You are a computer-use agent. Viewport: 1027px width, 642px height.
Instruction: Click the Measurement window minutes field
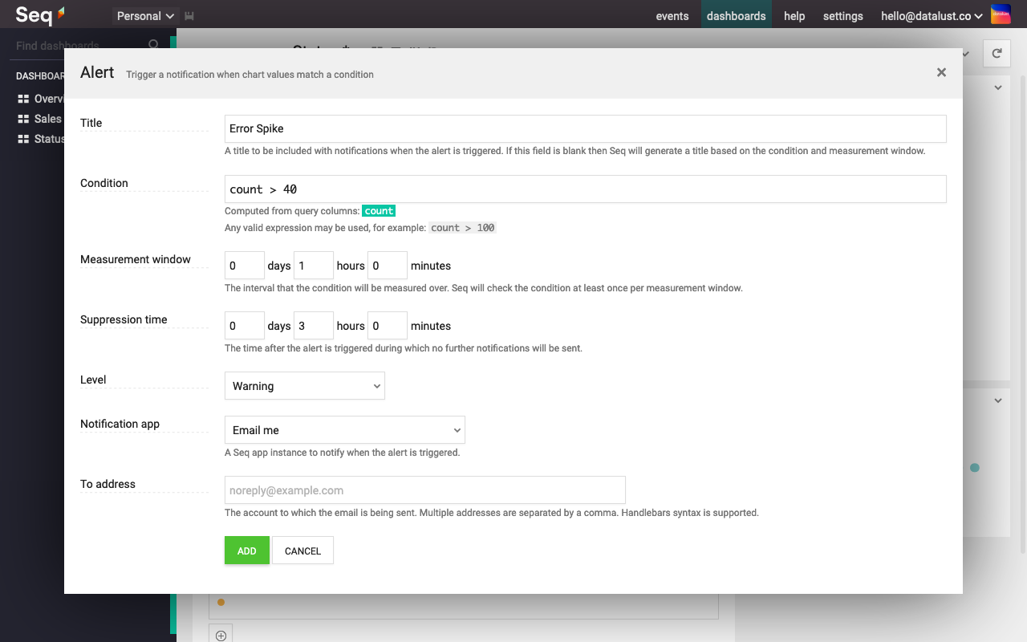click(x=388, y=266)
